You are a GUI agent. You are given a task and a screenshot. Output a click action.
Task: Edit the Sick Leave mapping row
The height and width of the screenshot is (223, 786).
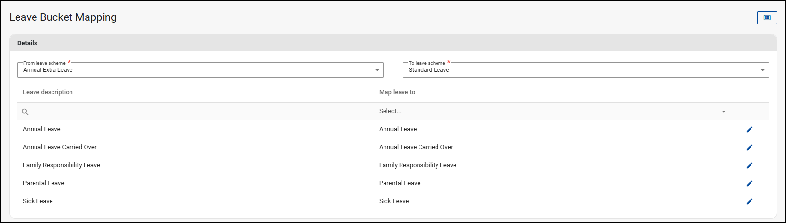749,201
